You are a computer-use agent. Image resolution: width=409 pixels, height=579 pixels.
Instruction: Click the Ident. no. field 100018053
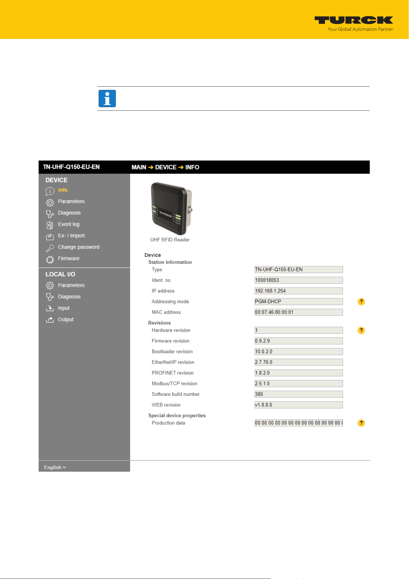point(299,280)
